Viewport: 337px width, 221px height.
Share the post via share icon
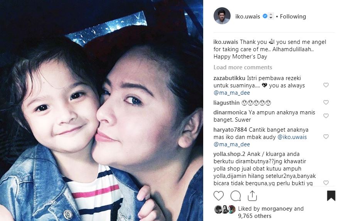click(252, 196)
